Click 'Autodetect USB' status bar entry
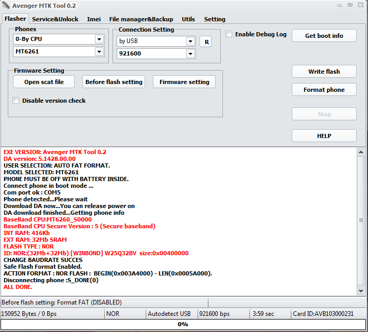Image resolution: width=368 pixels, height=332 pixels. click(169, 314)
